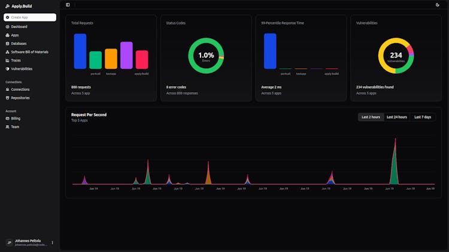The height and width of the screenshot is (252, 449).
Task: Click the Billing icon in Account section
Action: 7,119
